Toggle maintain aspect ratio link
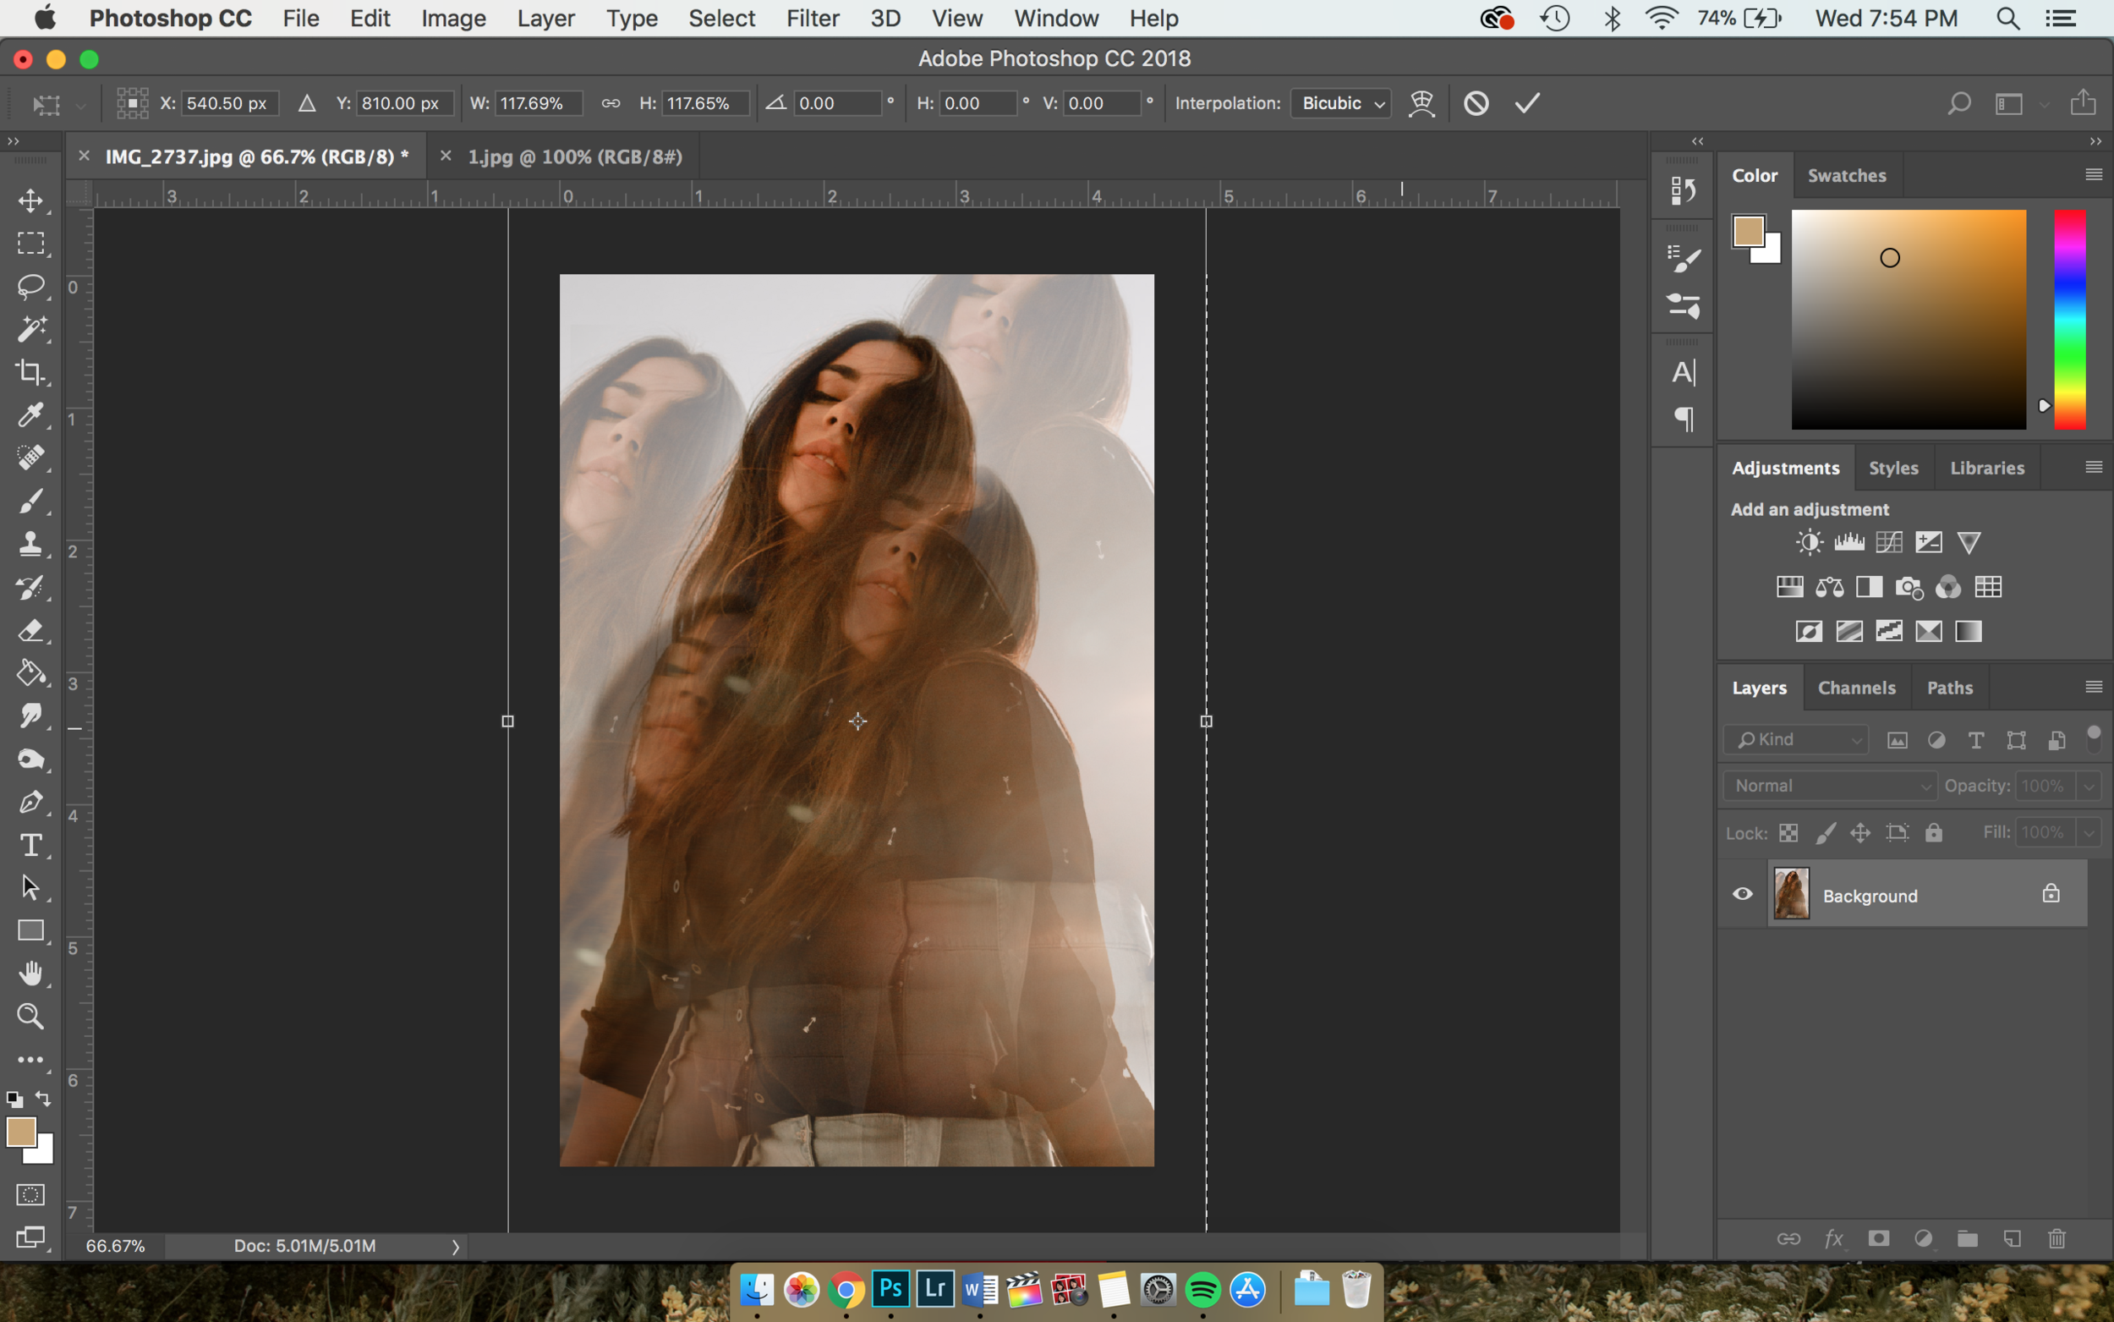 point(611,103)
